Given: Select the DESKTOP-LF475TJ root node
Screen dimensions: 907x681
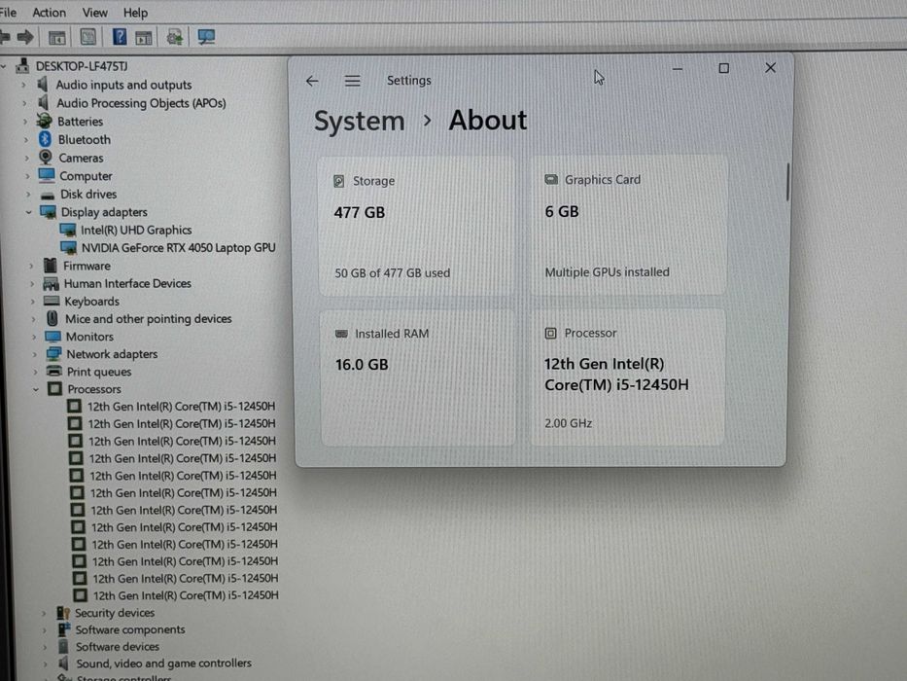Looking at the screenshot, I should click(x=82, y=66).
